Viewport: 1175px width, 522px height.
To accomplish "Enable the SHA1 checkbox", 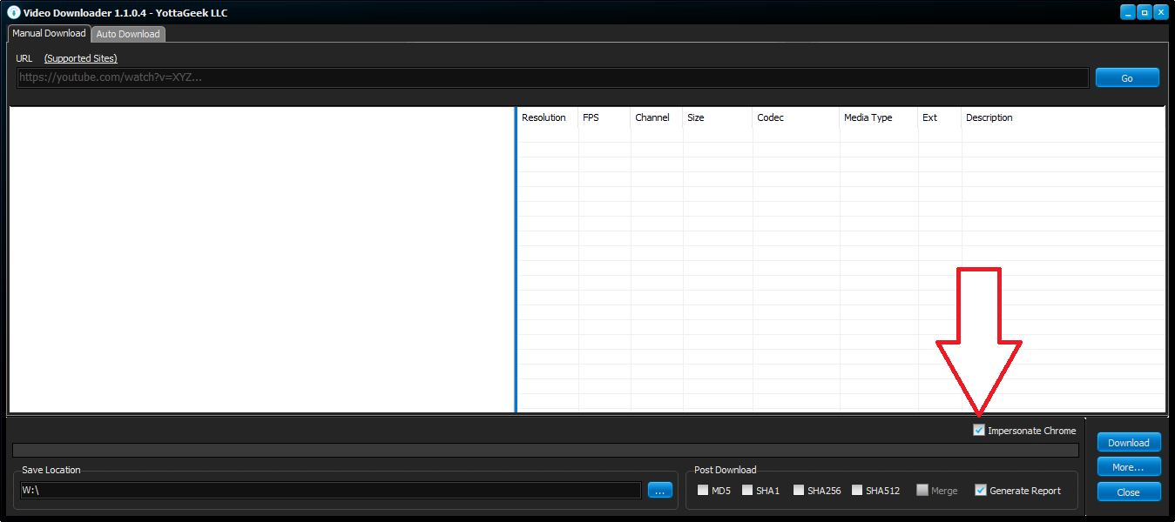I will [x=747, y=491].
